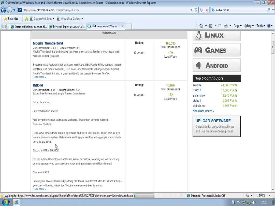275x206 pixels.
Task: Click the Help question mark icon
Action: pos(269,26)
